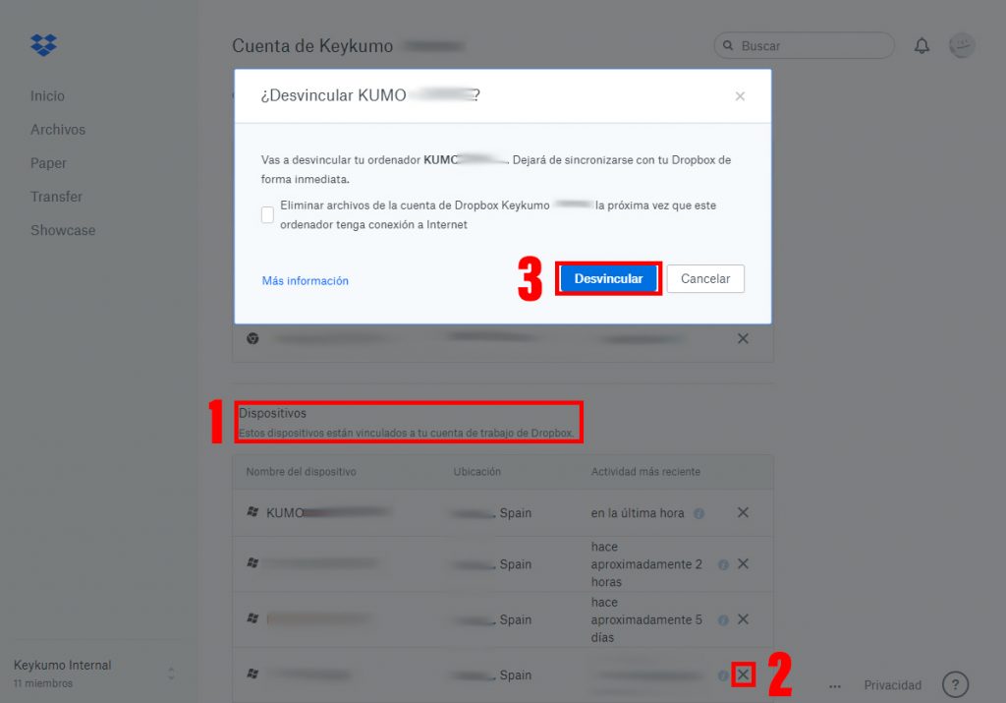Viewport: 1006px width, 703px height.
Task: Click the Windows icon in the '2 horas' row
Action: 252,563
